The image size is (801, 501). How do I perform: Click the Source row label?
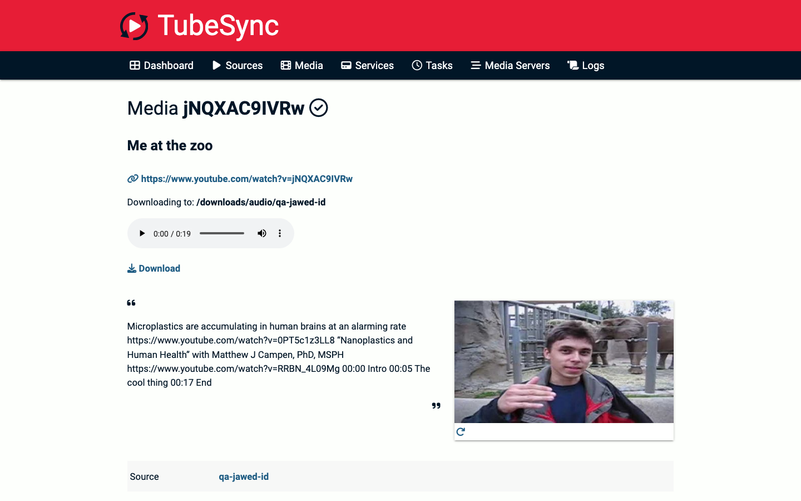coord(145,477)
